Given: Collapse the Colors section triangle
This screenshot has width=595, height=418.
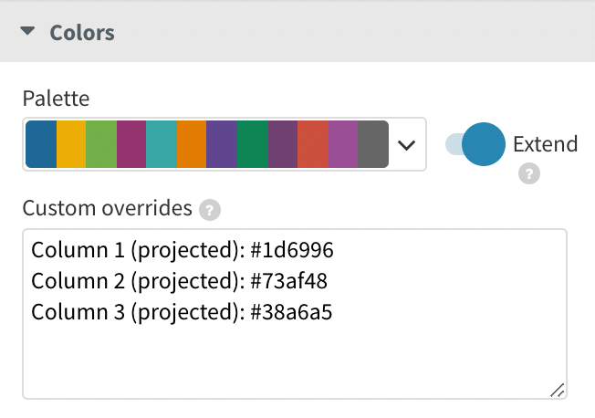Looking at the screenshot, I should [29, 32].
